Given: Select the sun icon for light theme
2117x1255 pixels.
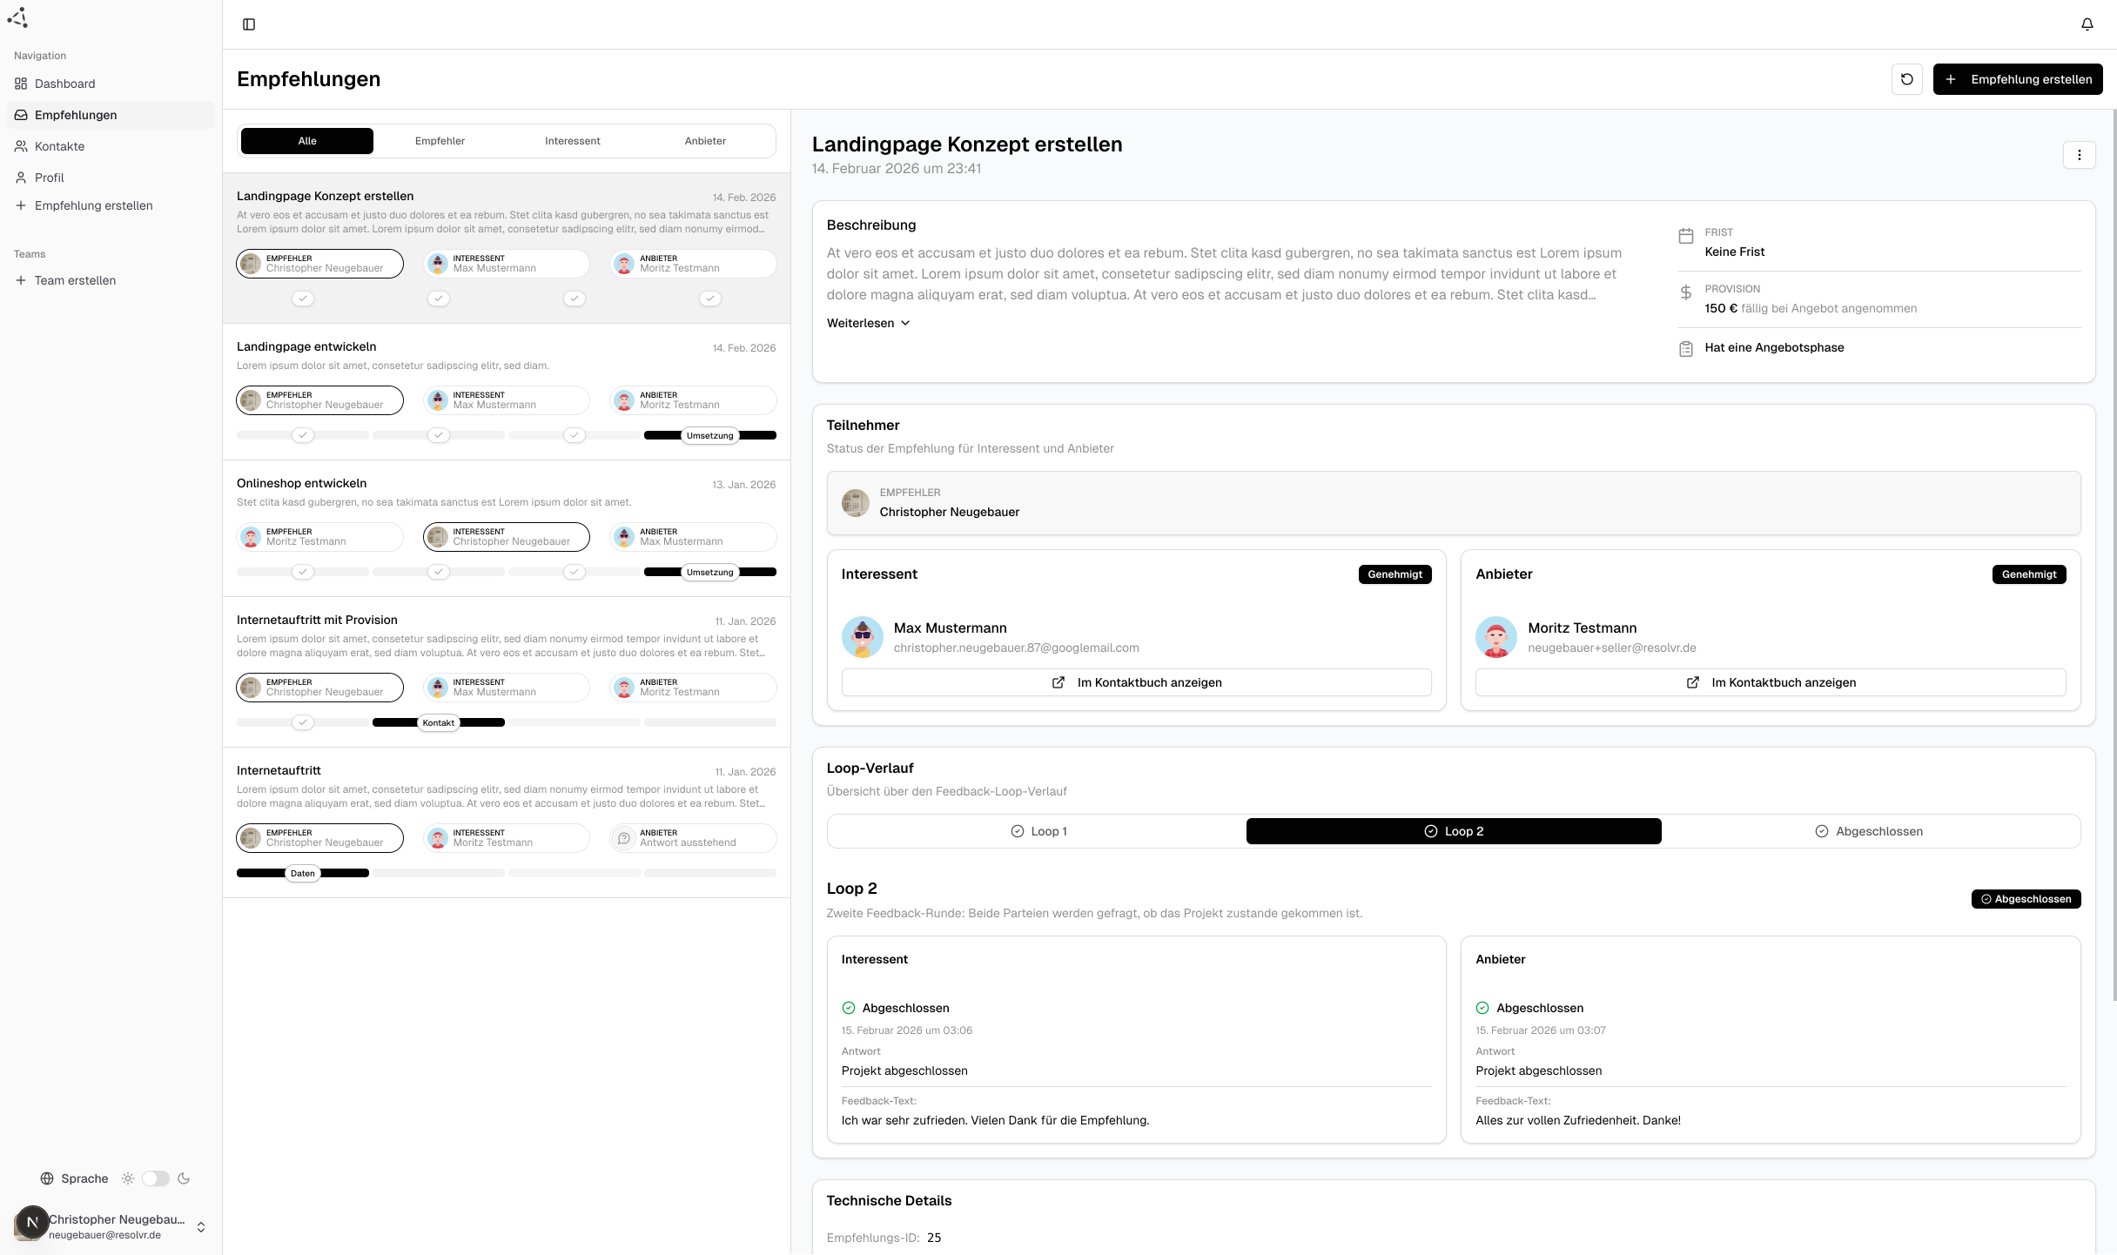Looking at the screenshot, I should point(128,1178).
